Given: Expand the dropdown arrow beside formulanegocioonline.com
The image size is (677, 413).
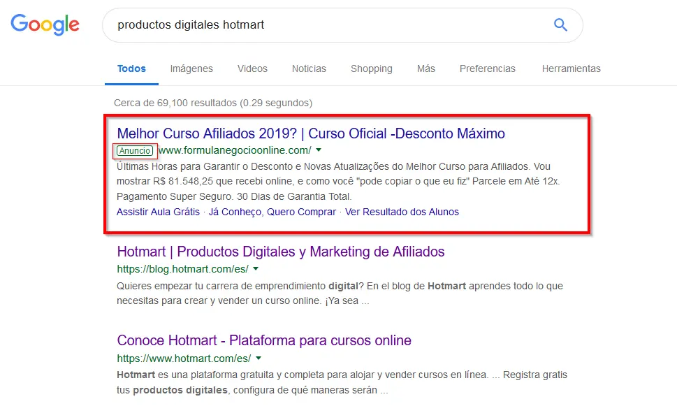Looking at the screenshot, I should coord(319,150).
